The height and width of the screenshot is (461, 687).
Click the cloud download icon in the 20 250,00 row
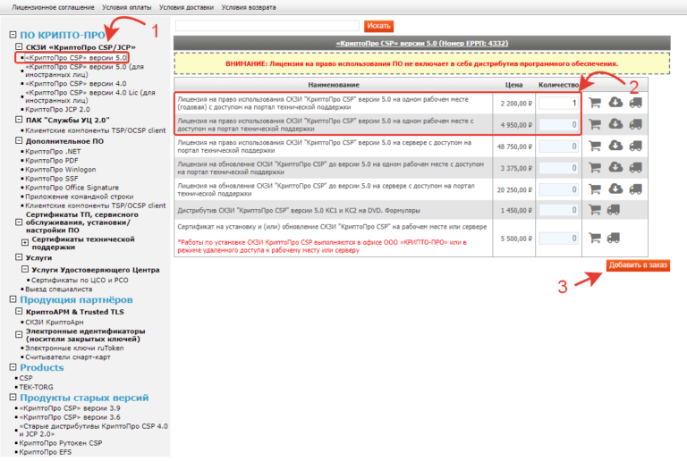[x=615, y=189]
